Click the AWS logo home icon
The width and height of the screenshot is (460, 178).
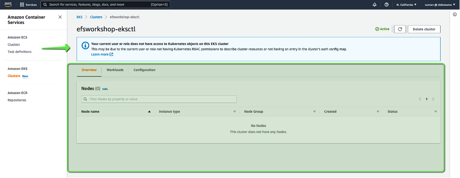(8, 4)
